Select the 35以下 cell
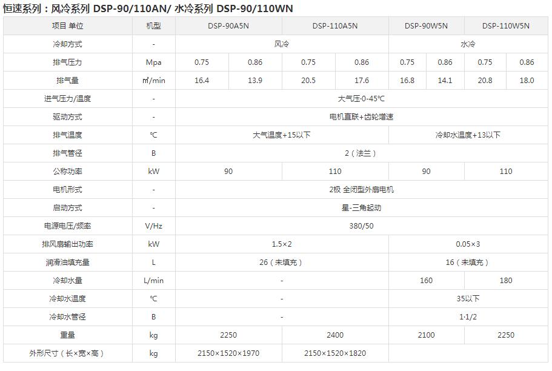Viewport: 552px width, 371px height. click(468, 299)
